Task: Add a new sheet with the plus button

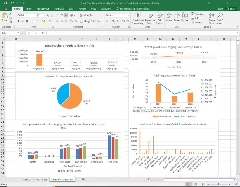Action: 83,179
